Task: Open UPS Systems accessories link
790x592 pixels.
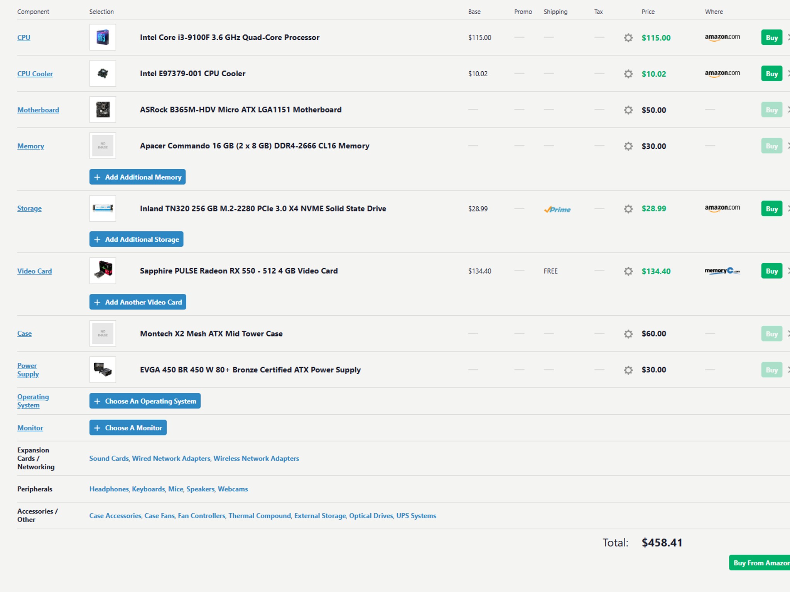Action: [416, 516]
